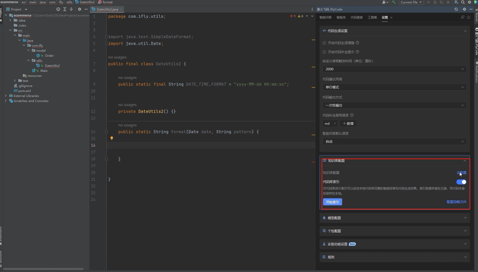Click help icon beside 开启代码生成增强
Image resolution: width=478 pixels, height=272 pixels.
(x=357, y=43)
